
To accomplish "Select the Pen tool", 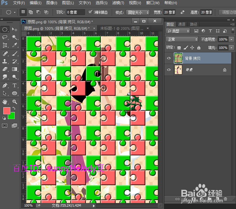I will click(5, 85).
